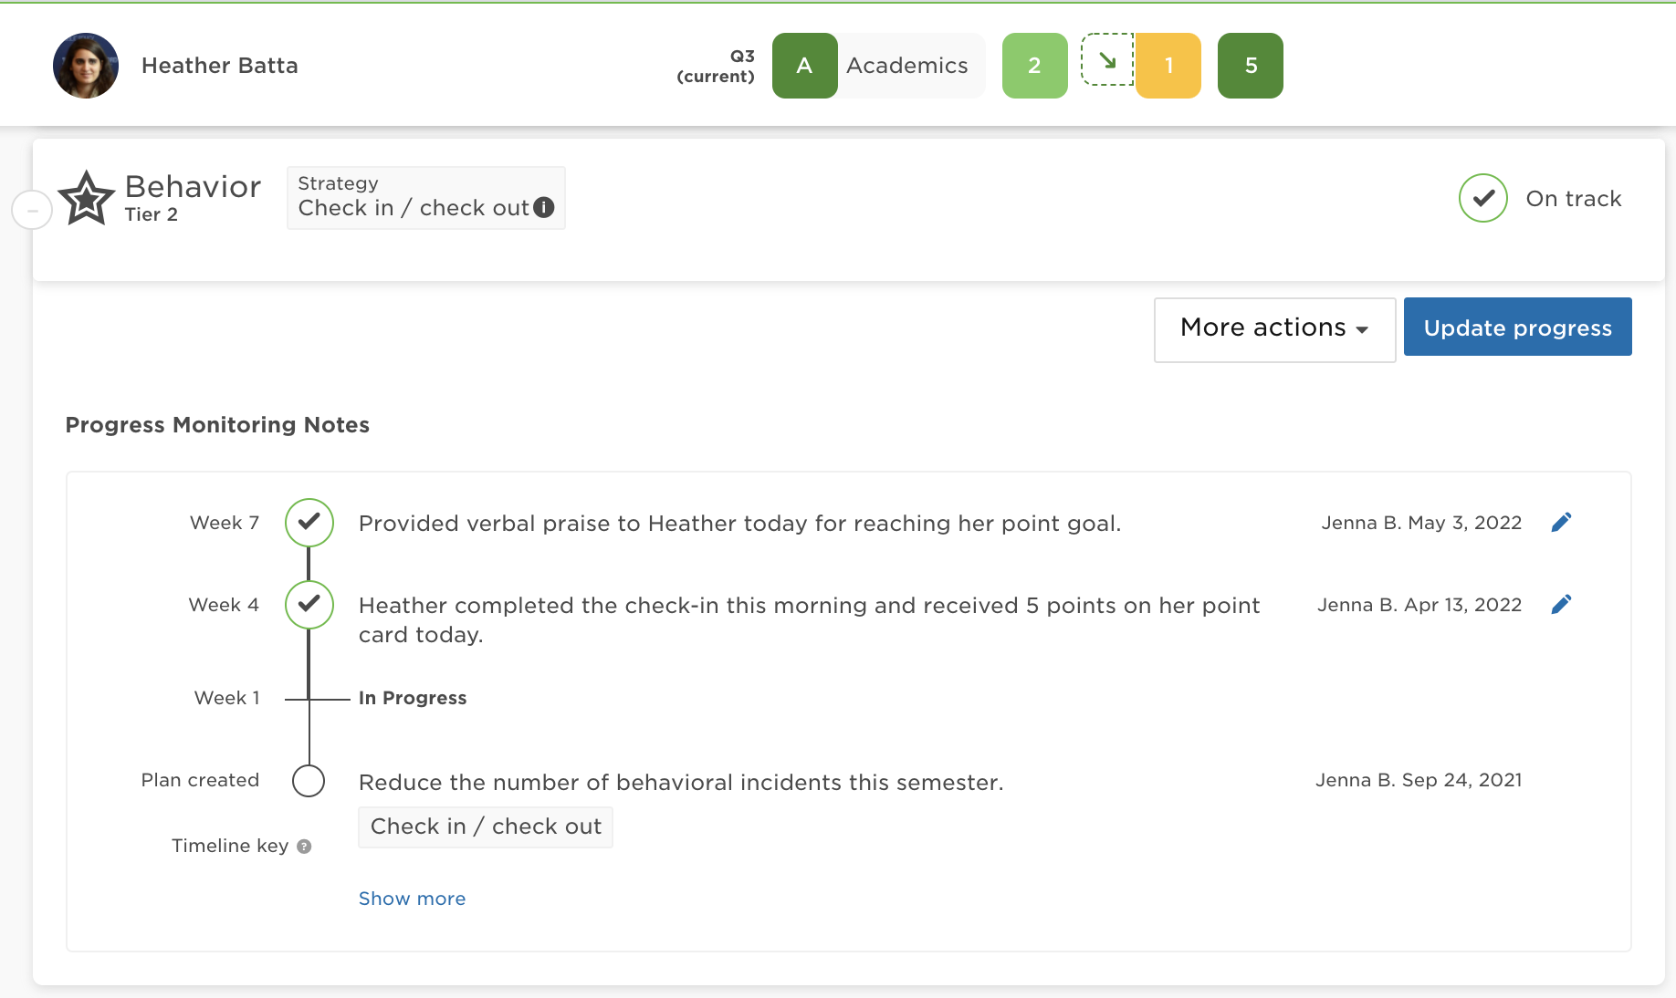Click the Week 7 checkmark circle
The height and width of the screenshot is (998, 1676).
[x=309, y=523]
